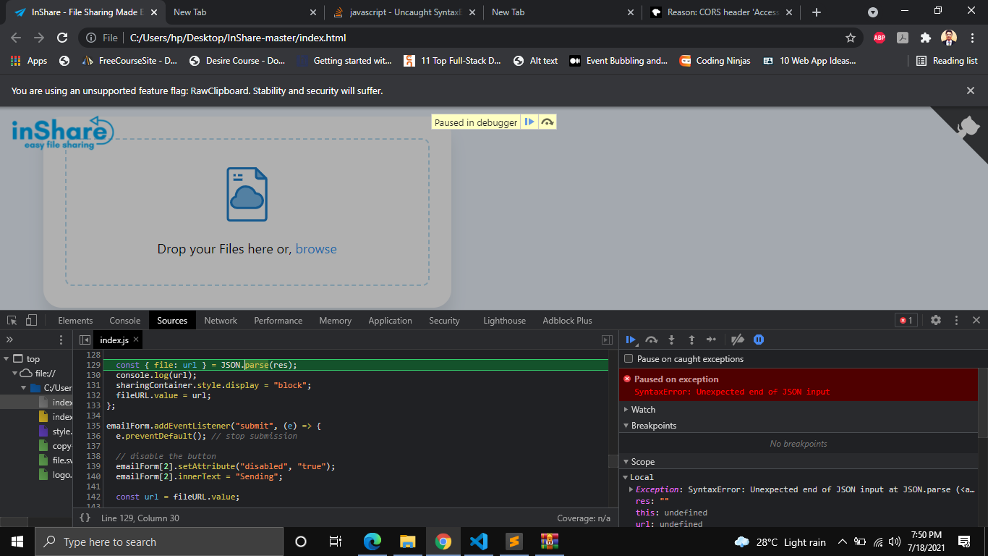Toggle pause on exceptions icon

click(x=759, y=340)
